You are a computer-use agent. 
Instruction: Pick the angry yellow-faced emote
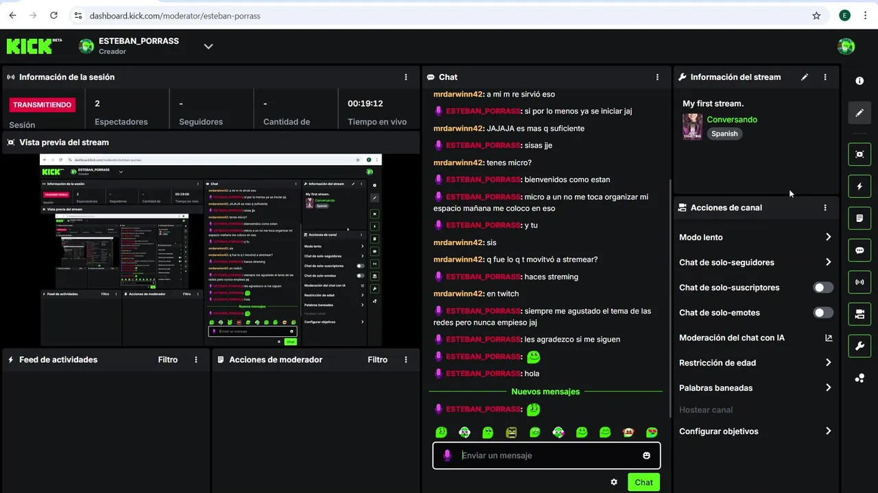[511, 432]
